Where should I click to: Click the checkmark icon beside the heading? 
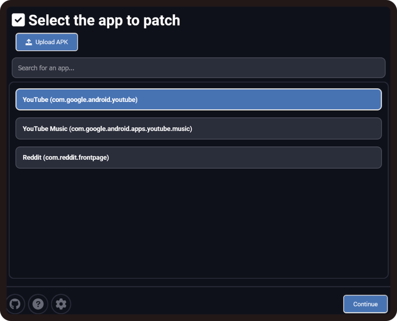pyautogui.click(x=18, y=20)
